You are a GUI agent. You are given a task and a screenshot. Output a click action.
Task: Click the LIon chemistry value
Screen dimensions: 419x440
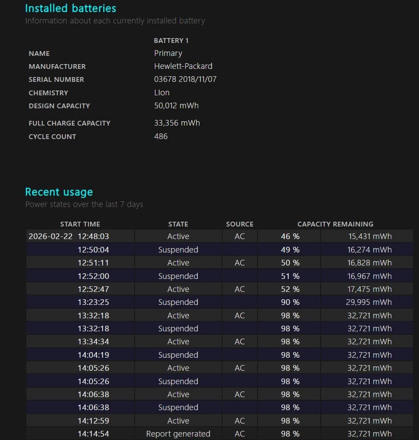(x=162, y=93)
